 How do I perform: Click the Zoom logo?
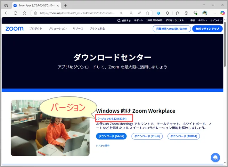(x=14, y=28)
